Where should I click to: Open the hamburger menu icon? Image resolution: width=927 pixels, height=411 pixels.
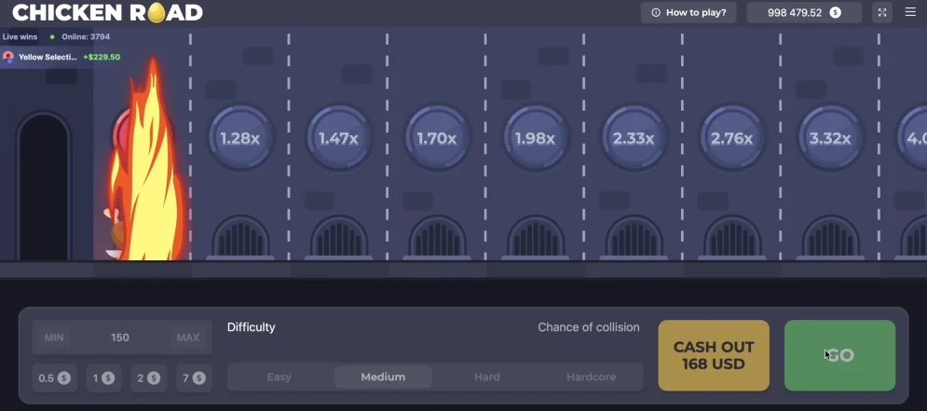click(910, 12)
